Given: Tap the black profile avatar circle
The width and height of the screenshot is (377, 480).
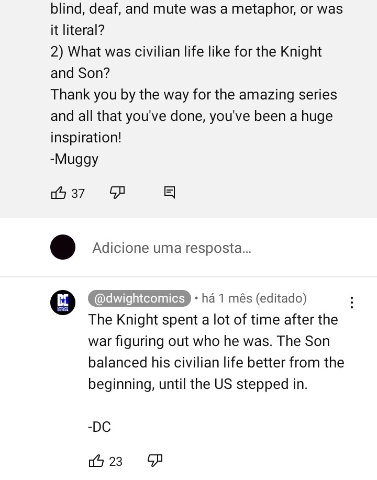Looking at the screenshot, I should [63, 248].
